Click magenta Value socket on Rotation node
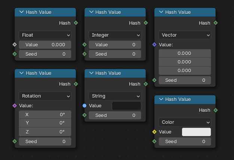Screen dimensions: 234x160 (15, 106)
